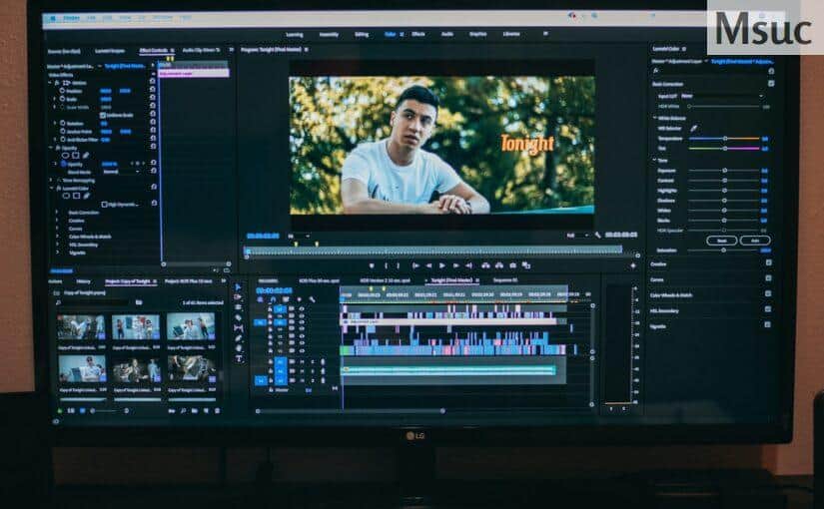Open the Full playback resolution dropdown
The image size is (824, 509).
[577, 236]
